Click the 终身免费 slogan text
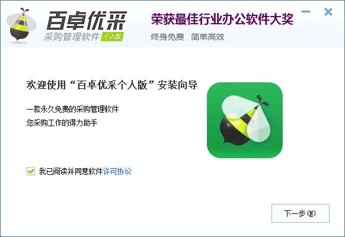 coord(167,37)
